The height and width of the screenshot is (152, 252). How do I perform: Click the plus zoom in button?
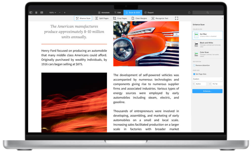65,12
